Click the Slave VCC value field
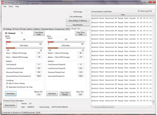 coord(80,95)
